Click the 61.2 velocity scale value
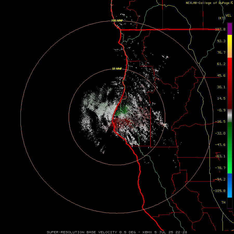Screen dimensions: 234x234 pyautogui.click(x=221, y=64)
